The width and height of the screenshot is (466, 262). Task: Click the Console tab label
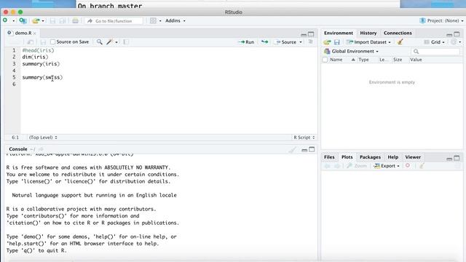point(17,149)
